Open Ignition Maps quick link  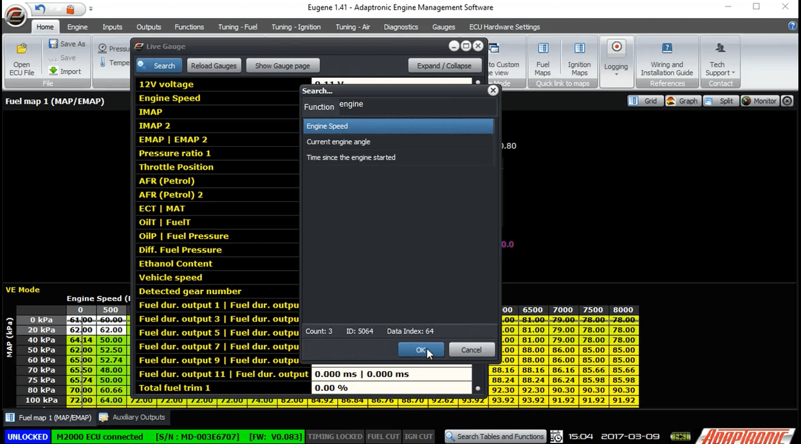click(579, 59)
